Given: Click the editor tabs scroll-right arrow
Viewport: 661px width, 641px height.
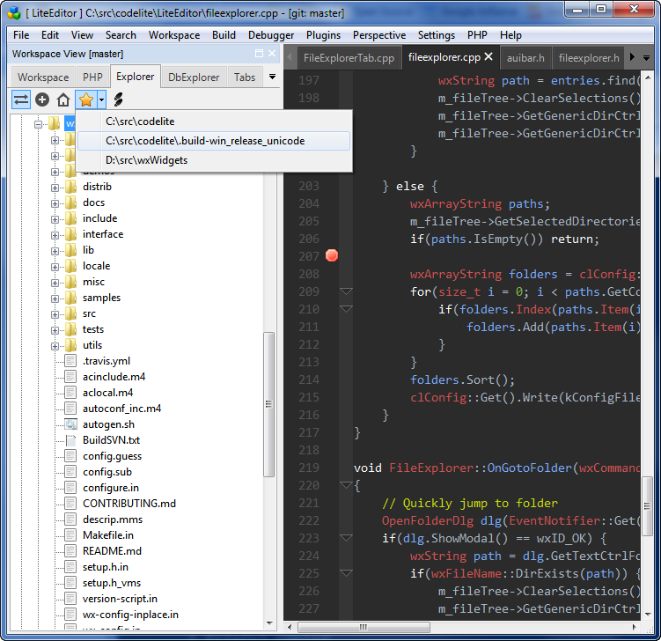Looking at the screenshot, I should point(632,57).
